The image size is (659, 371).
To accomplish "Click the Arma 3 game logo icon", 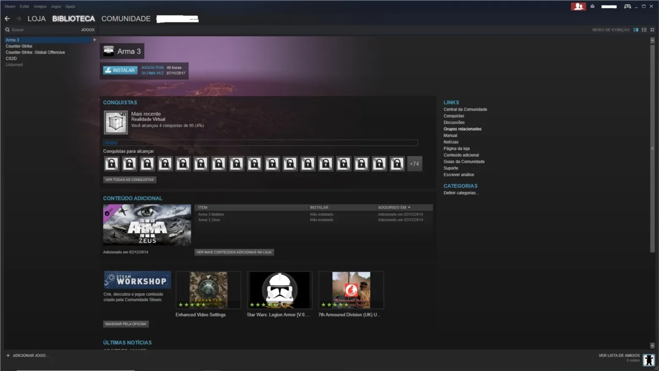I will point(109,51).
